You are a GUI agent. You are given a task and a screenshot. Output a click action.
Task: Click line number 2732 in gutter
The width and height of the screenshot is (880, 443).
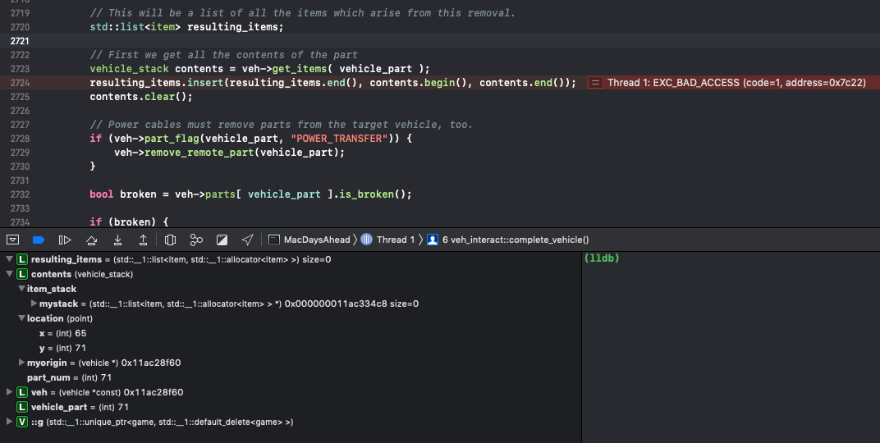pyautogui.click(x=21, y=194)
